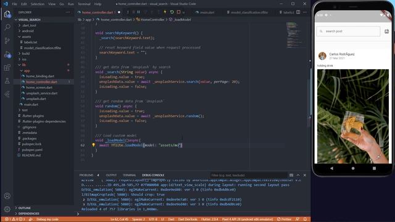395x222 pixels.
Task: Split the editor to the right
Action: 298,12
